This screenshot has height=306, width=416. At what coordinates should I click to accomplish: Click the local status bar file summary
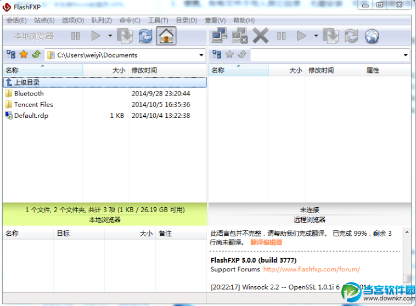pos(105,209)
